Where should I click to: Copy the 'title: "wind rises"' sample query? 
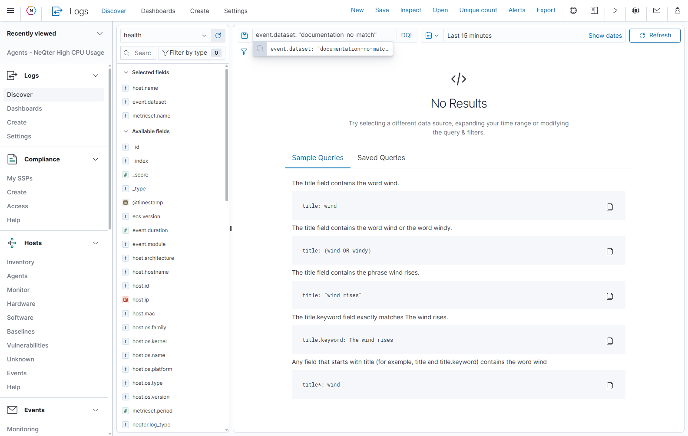point(610,296)
